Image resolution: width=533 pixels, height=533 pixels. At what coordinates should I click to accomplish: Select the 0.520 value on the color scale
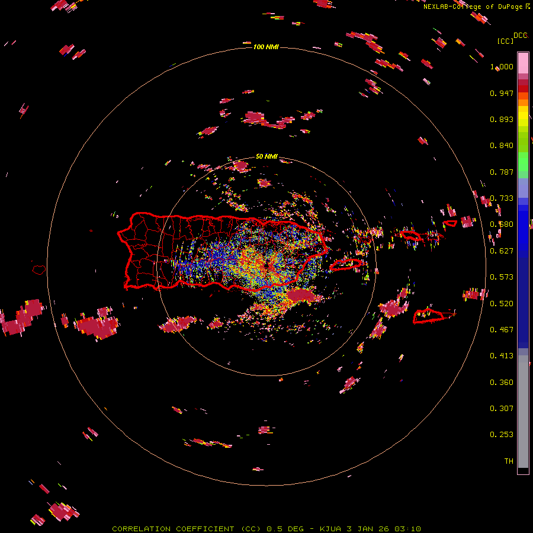tap(502, 304)
